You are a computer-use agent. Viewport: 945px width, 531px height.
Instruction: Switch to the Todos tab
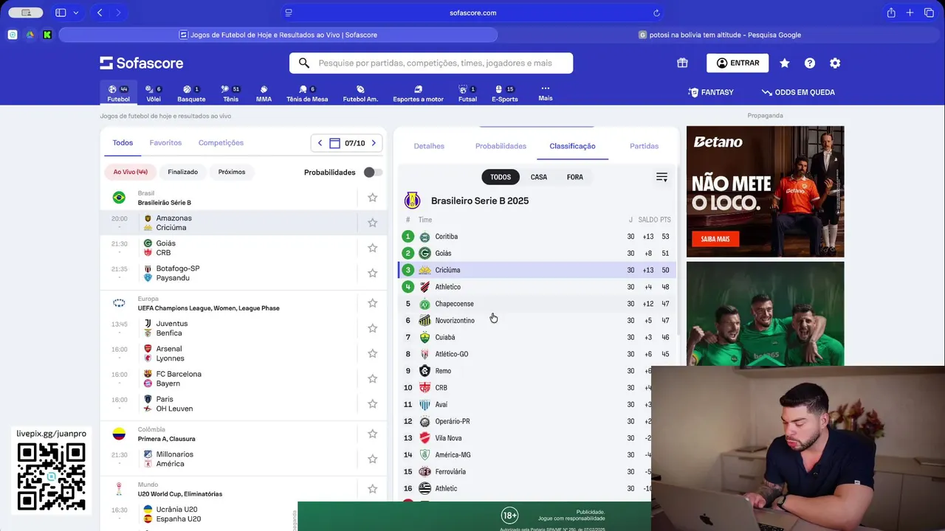(123, 143)
